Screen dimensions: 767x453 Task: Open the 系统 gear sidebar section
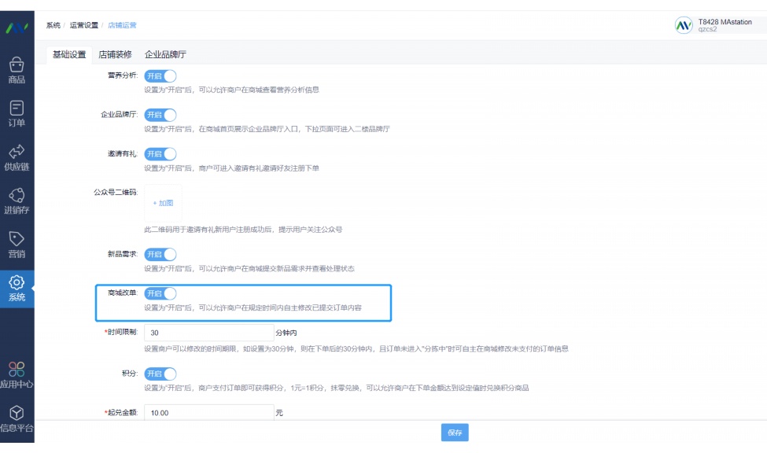click(17, 289)
